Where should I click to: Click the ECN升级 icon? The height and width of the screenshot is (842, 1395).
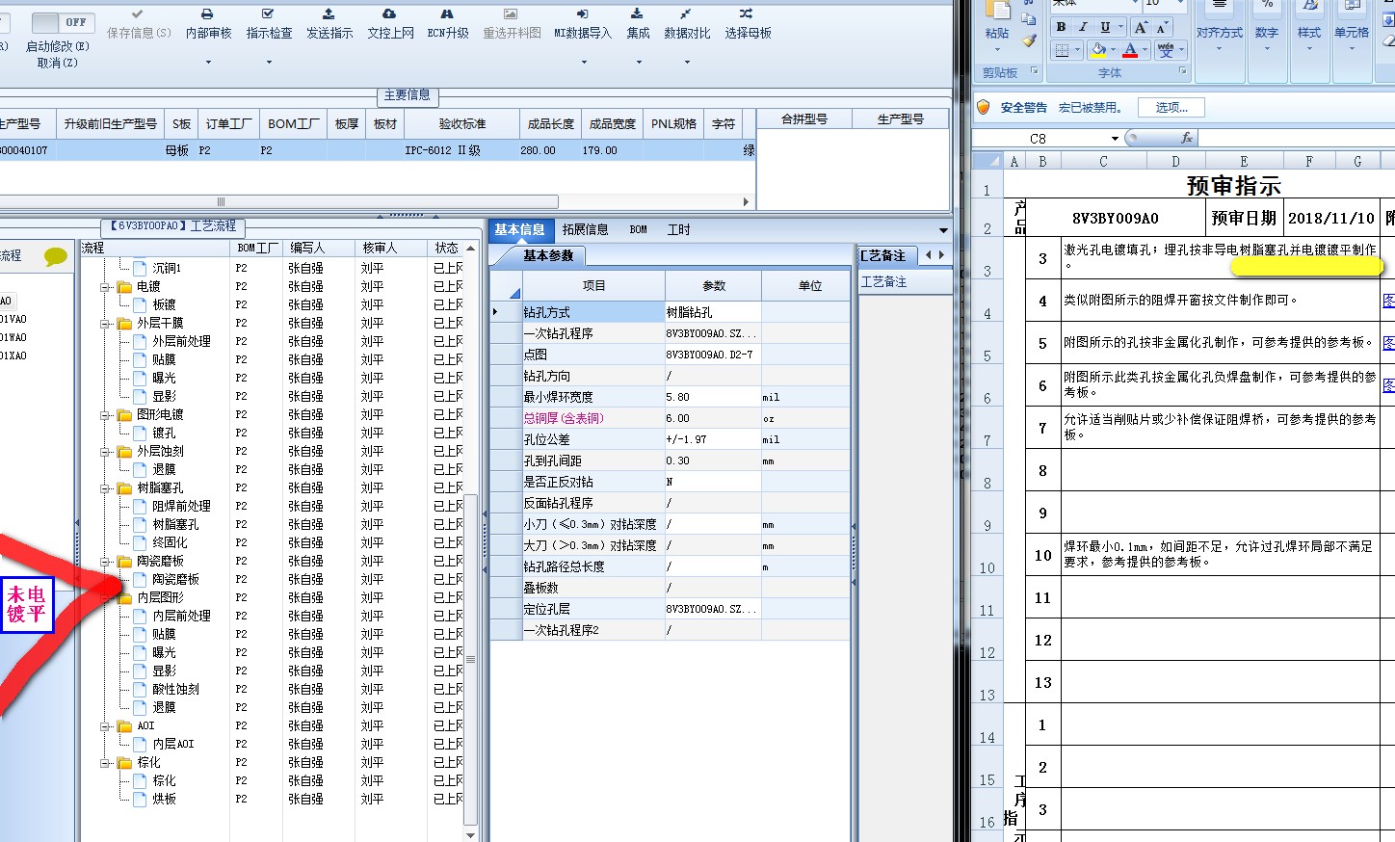447,13
